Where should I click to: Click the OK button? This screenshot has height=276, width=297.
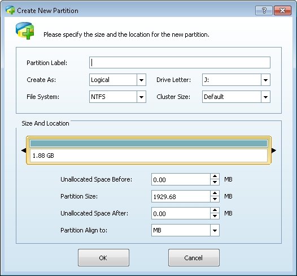click(x=103, y=257)
